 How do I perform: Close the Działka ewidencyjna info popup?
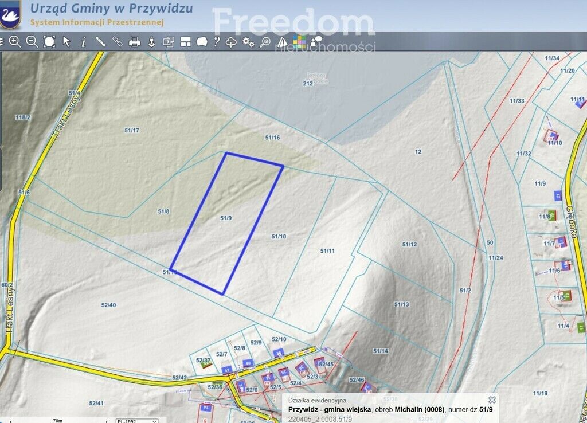point(491,400)
